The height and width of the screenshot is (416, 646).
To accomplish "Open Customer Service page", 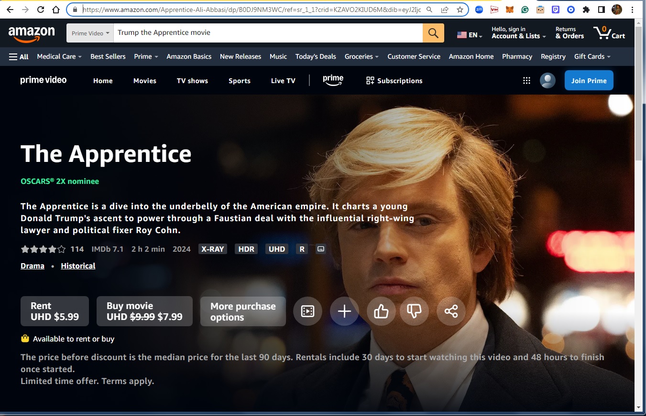I will (414, 56).
